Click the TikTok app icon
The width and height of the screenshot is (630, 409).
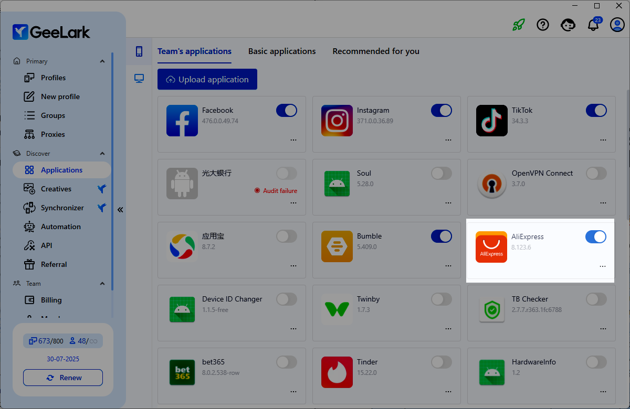coord(492,121)
